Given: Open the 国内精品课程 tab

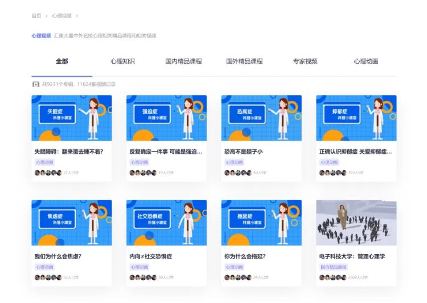Looking at the screenshot, I should click(x=183, y=62).
